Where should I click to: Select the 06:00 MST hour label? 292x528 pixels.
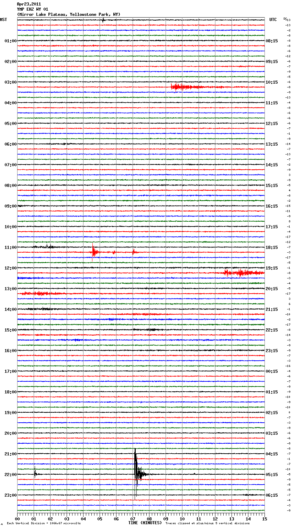[10, 144]
